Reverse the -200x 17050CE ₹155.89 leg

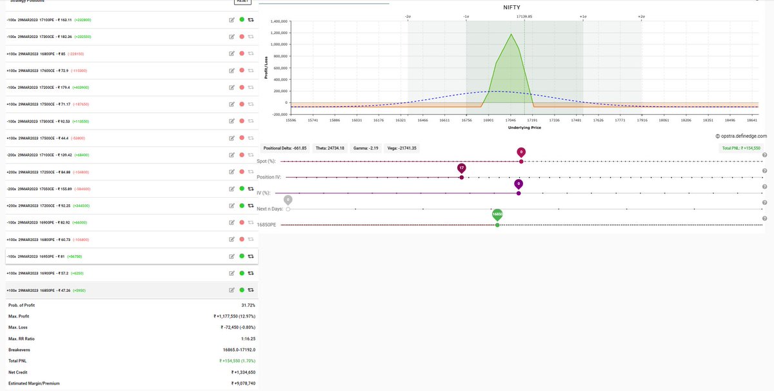(251, 189)
